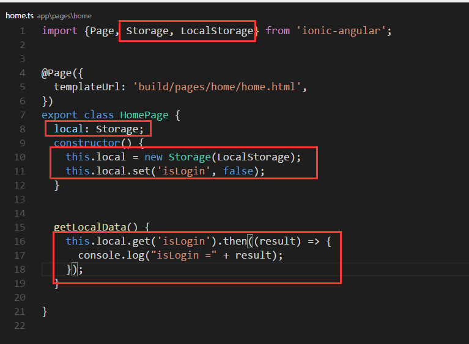Click the "isLogin =" string on line 17
The width and height of the screenshot is (469, 344).
183,256
